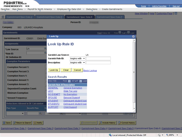182x137 pixels.
Task: Select the LEVY rule ID
Action: click(51, 91)
